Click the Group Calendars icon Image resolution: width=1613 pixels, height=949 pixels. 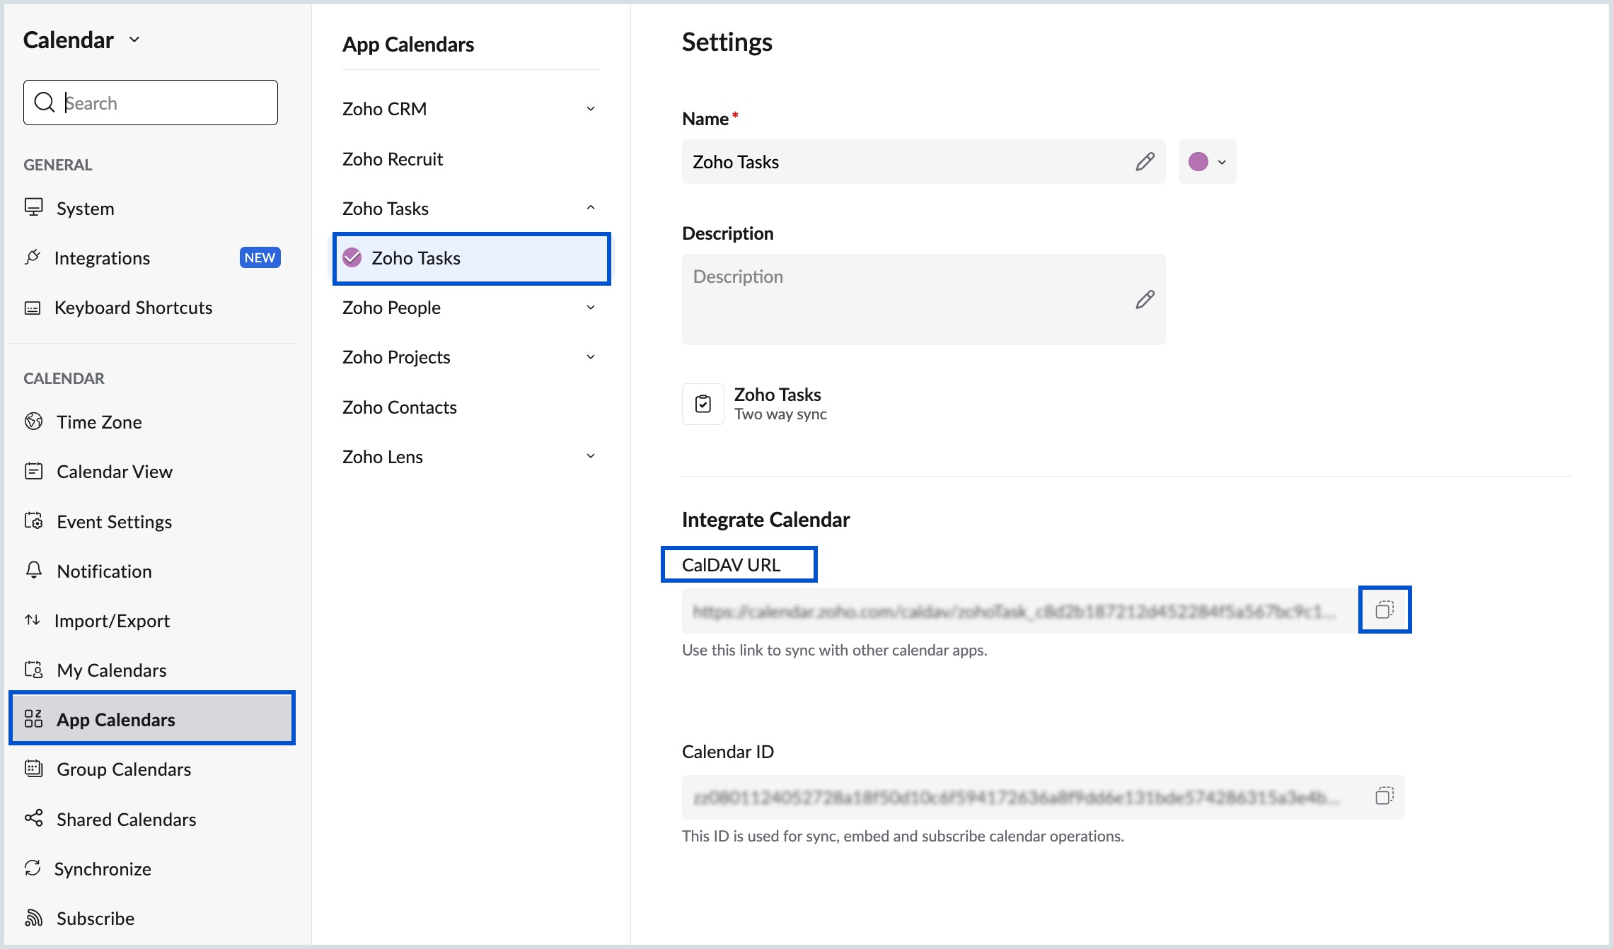tap(33, 768)
